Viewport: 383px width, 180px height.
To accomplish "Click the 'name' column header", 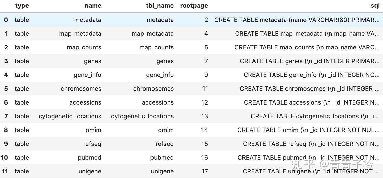I will coord(93,6).
